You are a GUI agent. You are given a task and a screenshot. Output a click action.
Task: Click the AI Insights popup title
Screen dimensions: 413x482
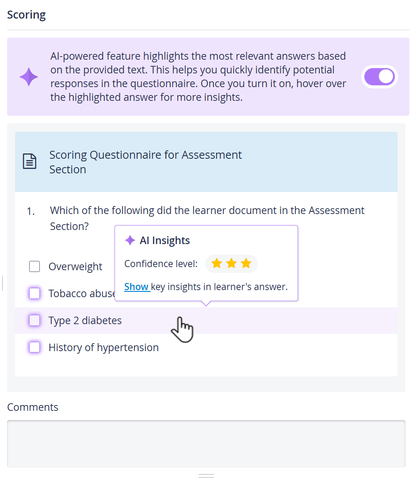click(164, 241)
